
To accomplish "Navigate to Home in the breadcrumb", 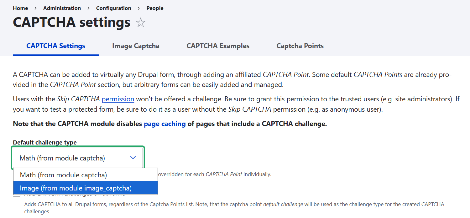I will pyautogui.click(x=20, y=8).
